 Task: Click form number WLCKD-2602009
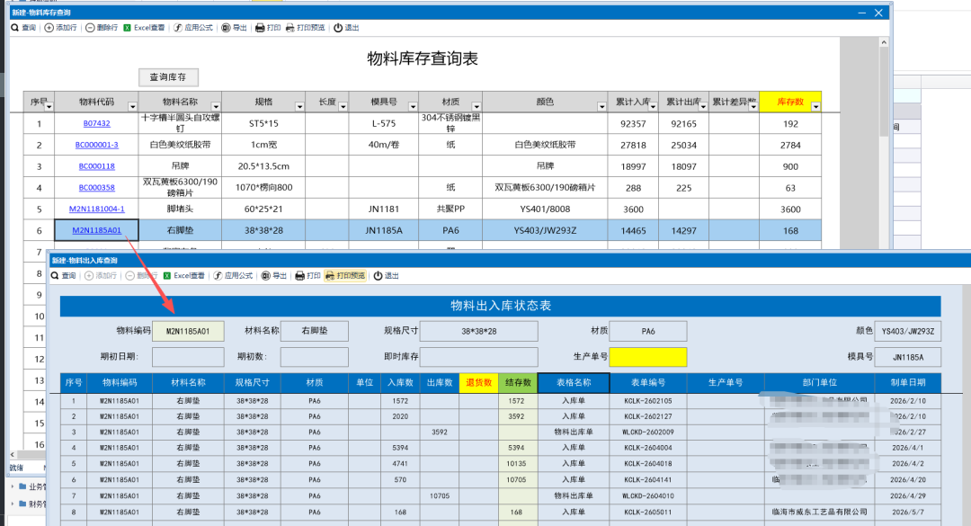click(647, 432)
